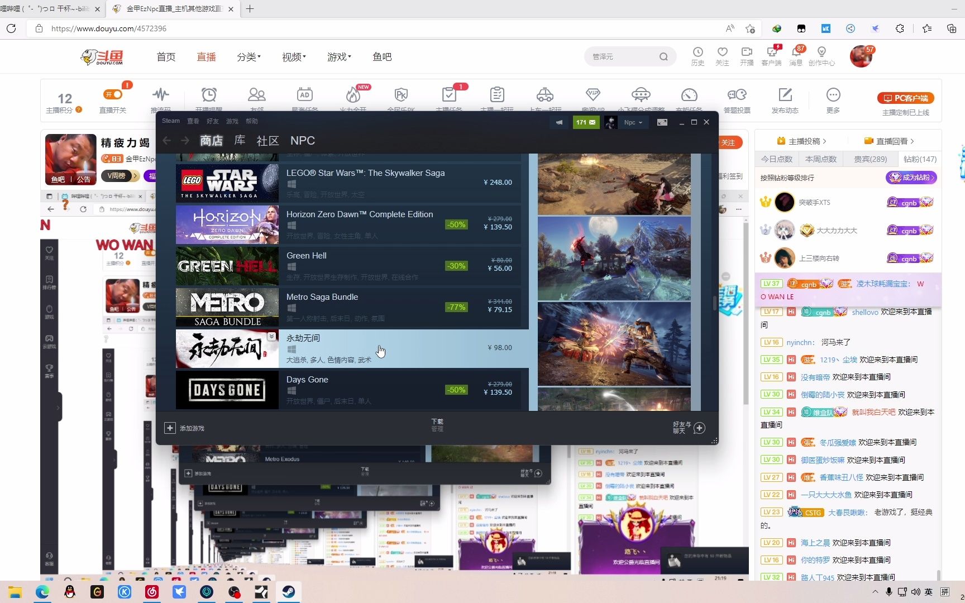This screenshot has width=965, height=603.
Task: Open the 更多 ellipsis icon
Action: coord(833,94)
